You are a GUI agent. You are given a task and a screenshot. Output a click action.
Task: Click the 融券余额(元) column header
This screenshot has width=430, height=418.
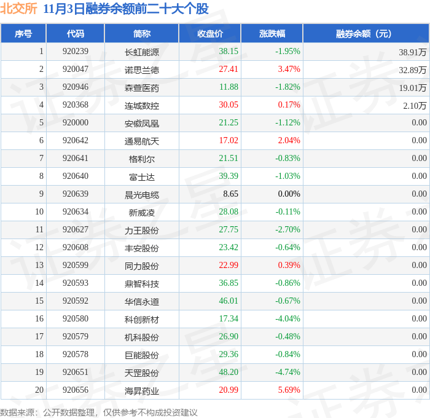pyautogui.click(x=366, y=33)
